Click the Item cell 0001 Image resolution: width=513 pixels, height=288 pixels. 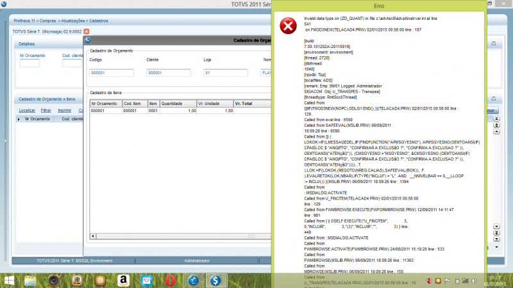click(153, 111)
